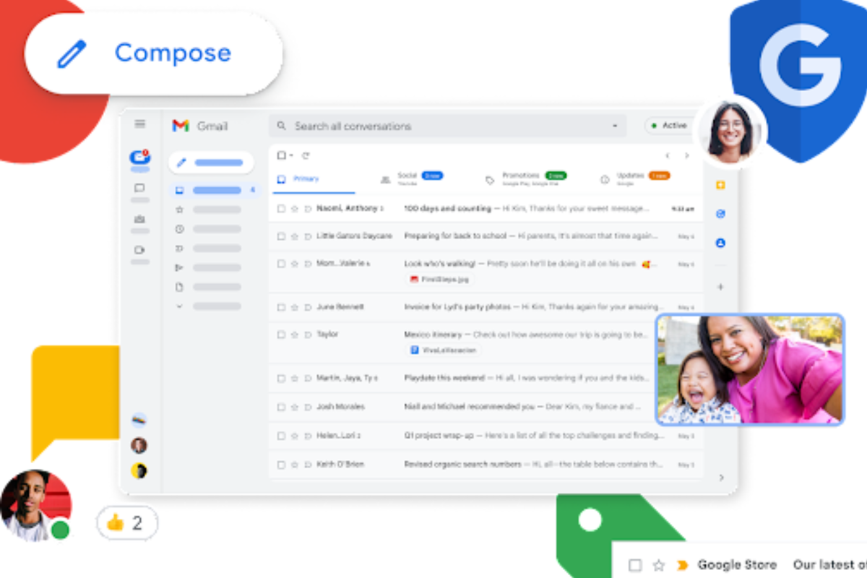This screenshot has width=867, height=578.
Task: Click the thumbs-up reaction with count 2
Action: point(127,522)
